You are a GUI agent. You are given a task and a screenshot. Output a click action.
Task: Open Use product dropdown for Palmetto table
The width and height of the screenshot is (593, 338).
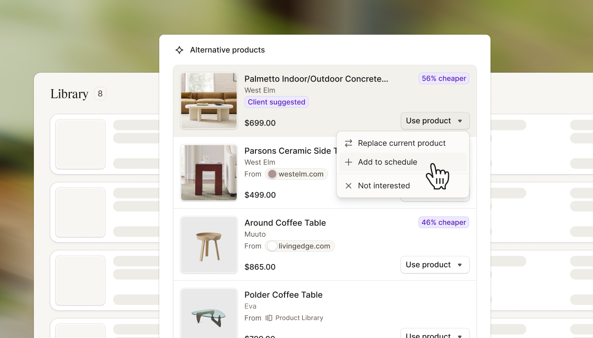(435, 121)
